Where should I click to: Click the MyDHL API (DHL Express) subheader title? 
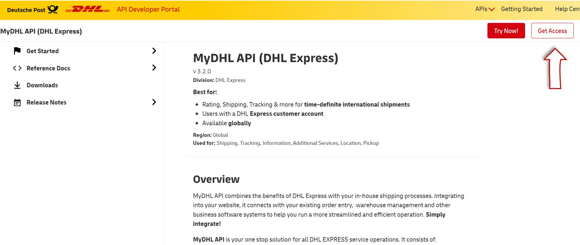(41, 31)
